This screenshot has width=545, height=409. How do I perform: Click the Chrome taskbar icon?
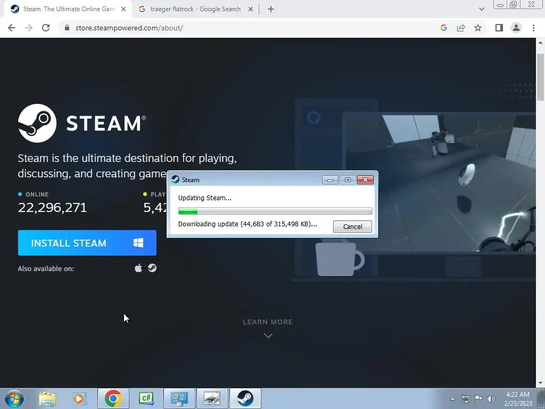click(113, 398)
